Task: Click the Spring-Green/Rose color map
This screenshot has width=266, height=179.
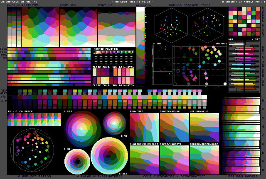Action: click(x=204, y=160)
